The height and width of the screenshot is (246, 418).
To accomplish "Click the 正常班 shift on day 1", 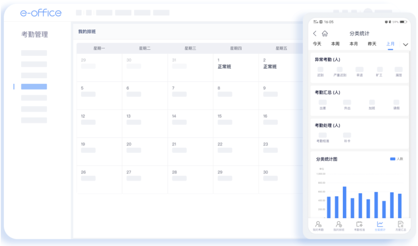I will click(224, 67).
